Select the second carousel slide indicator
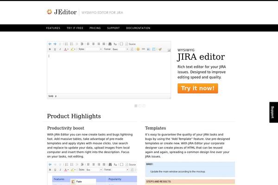 click(x=140, y=106)
